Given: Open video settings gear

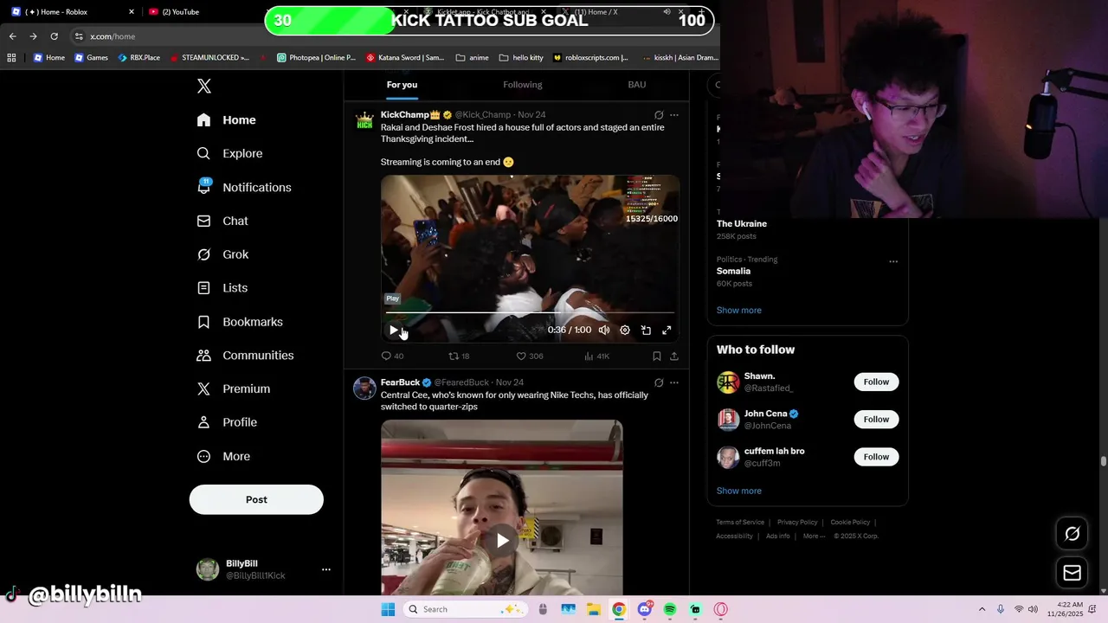Looking at the screenshot, I should (x=625, y=330).
